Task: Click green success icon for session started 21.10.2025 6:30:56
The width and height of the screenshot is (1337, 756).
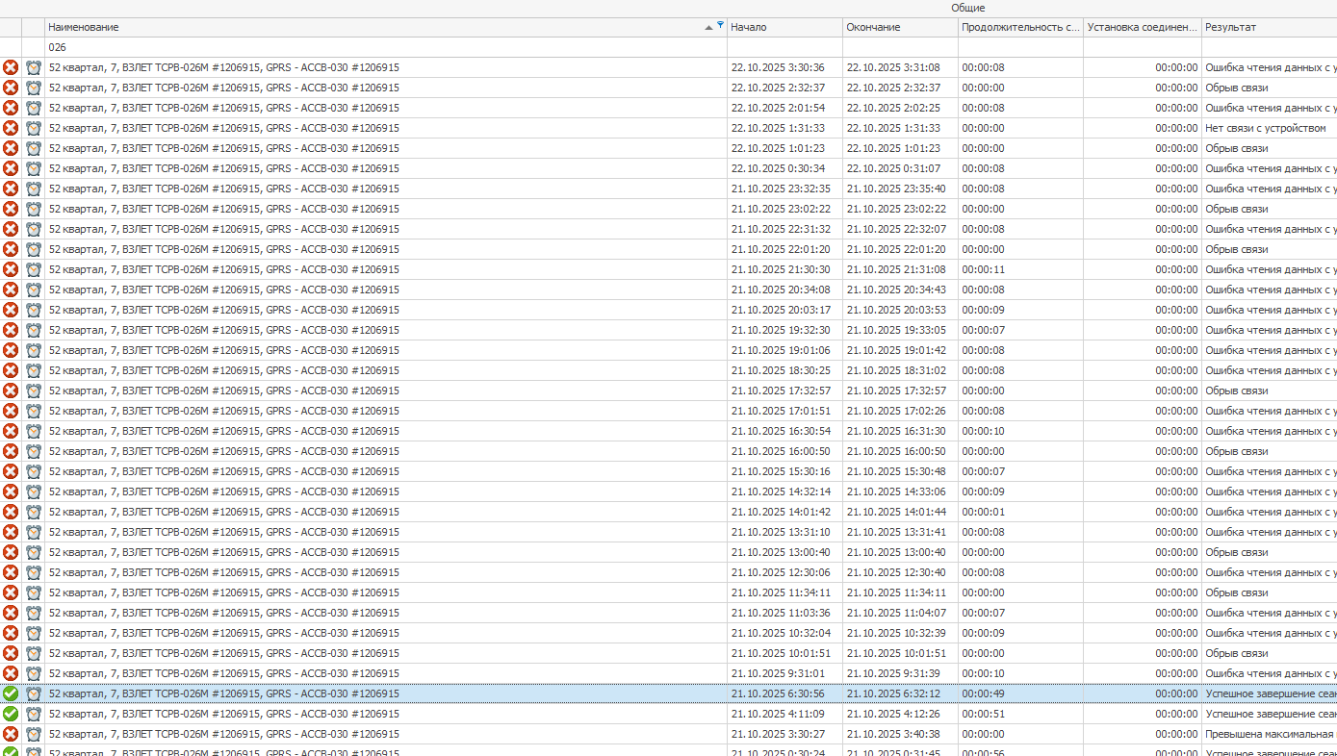Action: [x=11, y=693]
